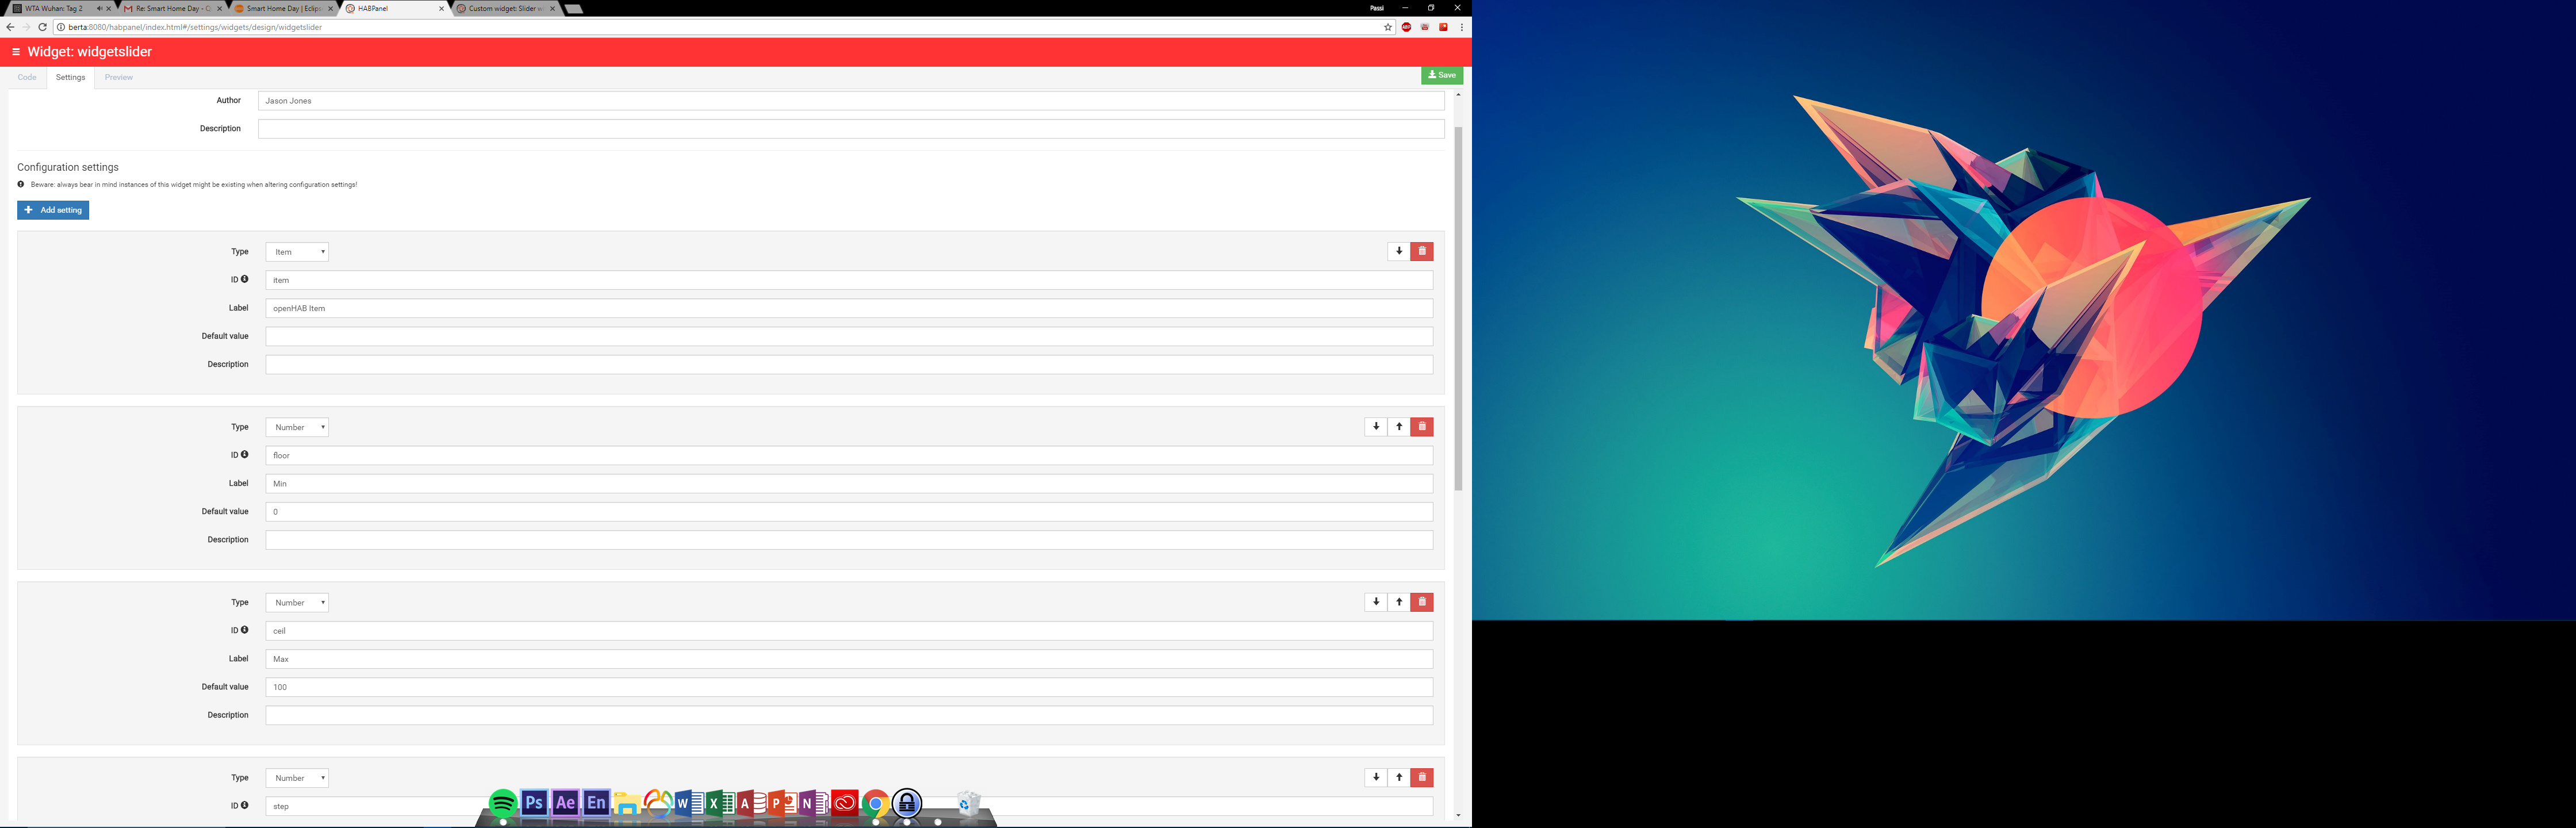Switch to the Preview tab
The width and height of the screenshot is (2576, 828).
coord(119,77)
